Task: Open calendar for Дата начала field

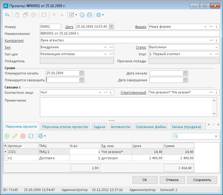Action: (185, 73)
